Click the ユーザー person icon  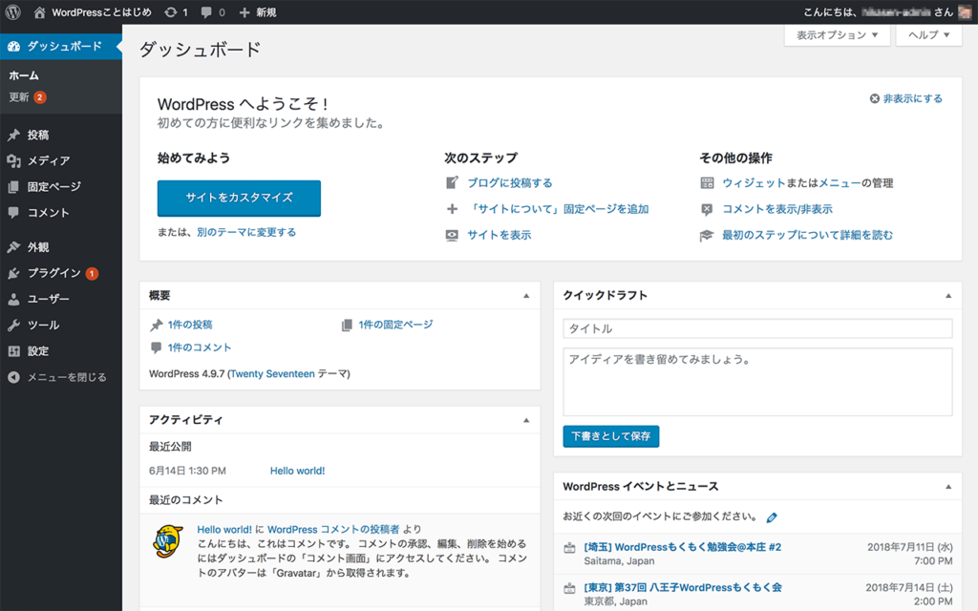tap(13, 299)
